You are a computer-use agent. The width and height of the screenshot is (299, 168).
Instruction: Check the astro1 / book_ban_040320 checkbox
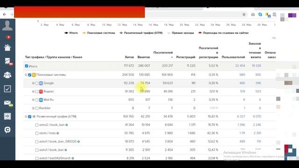pyautogui.click(x=37, y=142)
